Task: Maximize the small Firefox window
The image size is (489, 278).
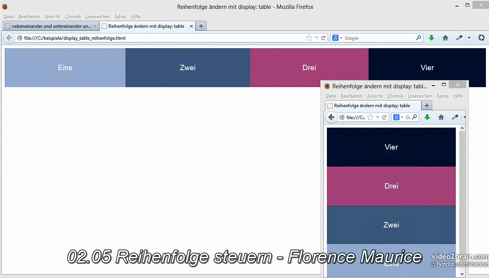Action: [444, 84]
